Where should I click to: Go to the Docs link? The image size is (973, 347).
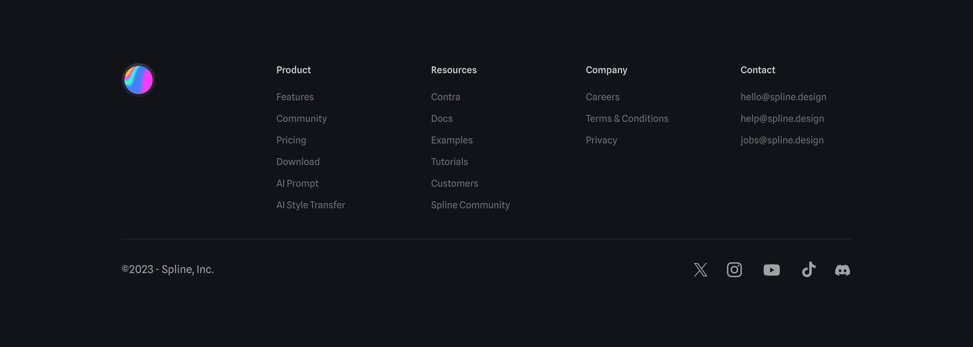(x=442, y=119)
